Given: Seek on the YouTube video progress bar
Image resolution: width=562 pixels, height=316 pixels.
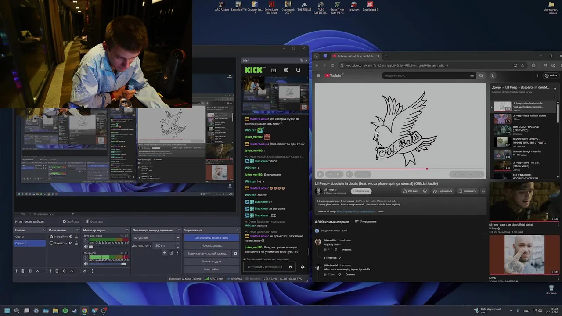Looking at the screenshot, I should coord(400,169).
